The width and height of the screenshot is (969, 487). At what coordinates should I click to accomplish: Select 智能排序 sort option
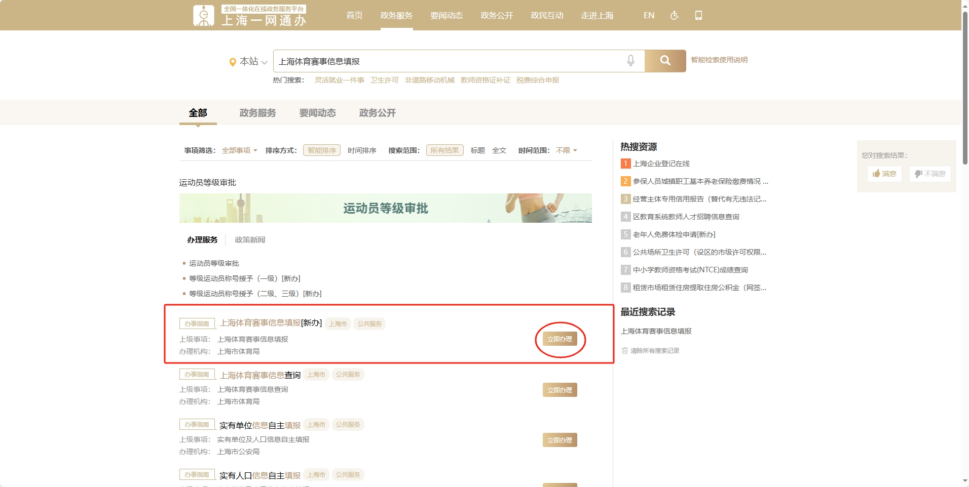[322, 150]
